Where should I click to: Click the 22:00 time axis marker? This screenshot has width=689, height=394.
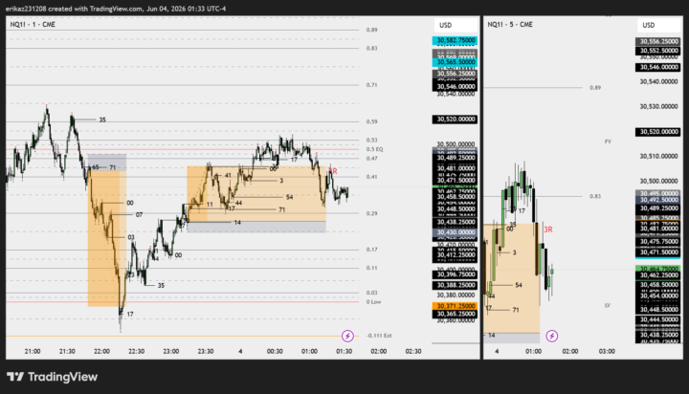coord(101,351)
